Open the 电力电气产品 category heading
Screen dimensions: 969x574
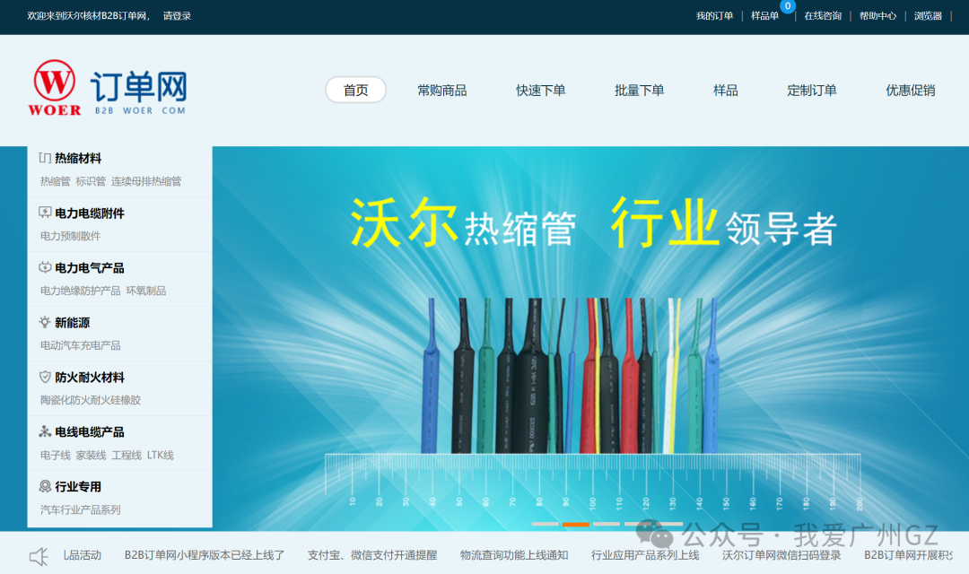coord(90,267)
